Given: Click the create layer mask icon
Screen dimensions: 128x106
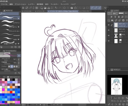Looking at the screenshot, I should 123,20.
